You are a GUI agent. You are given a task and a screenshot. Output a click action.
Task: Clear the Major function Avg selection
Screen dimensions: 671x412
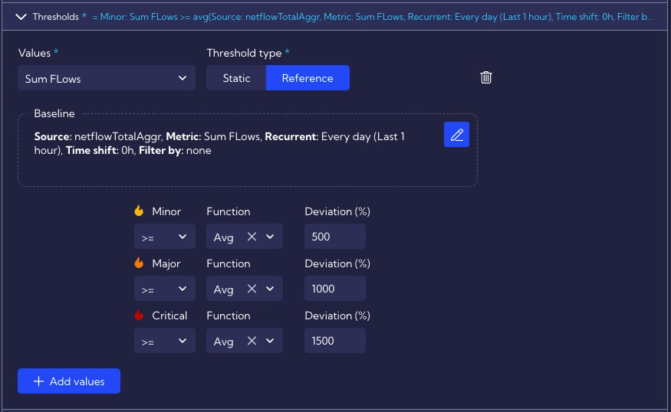[252, 289]
